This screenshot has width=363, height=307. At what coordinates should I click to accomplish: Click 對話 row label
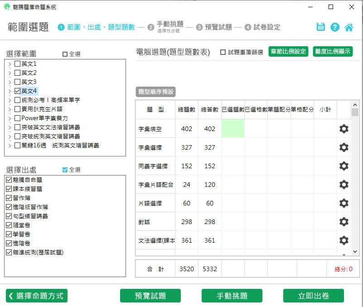(x=144, y=222)
